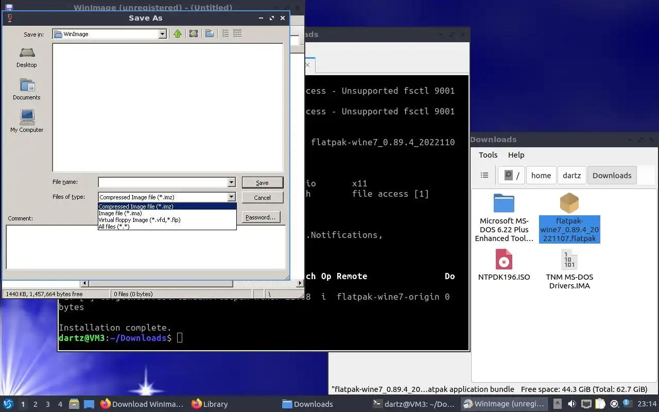Focus the File name input field

[163, 182]
